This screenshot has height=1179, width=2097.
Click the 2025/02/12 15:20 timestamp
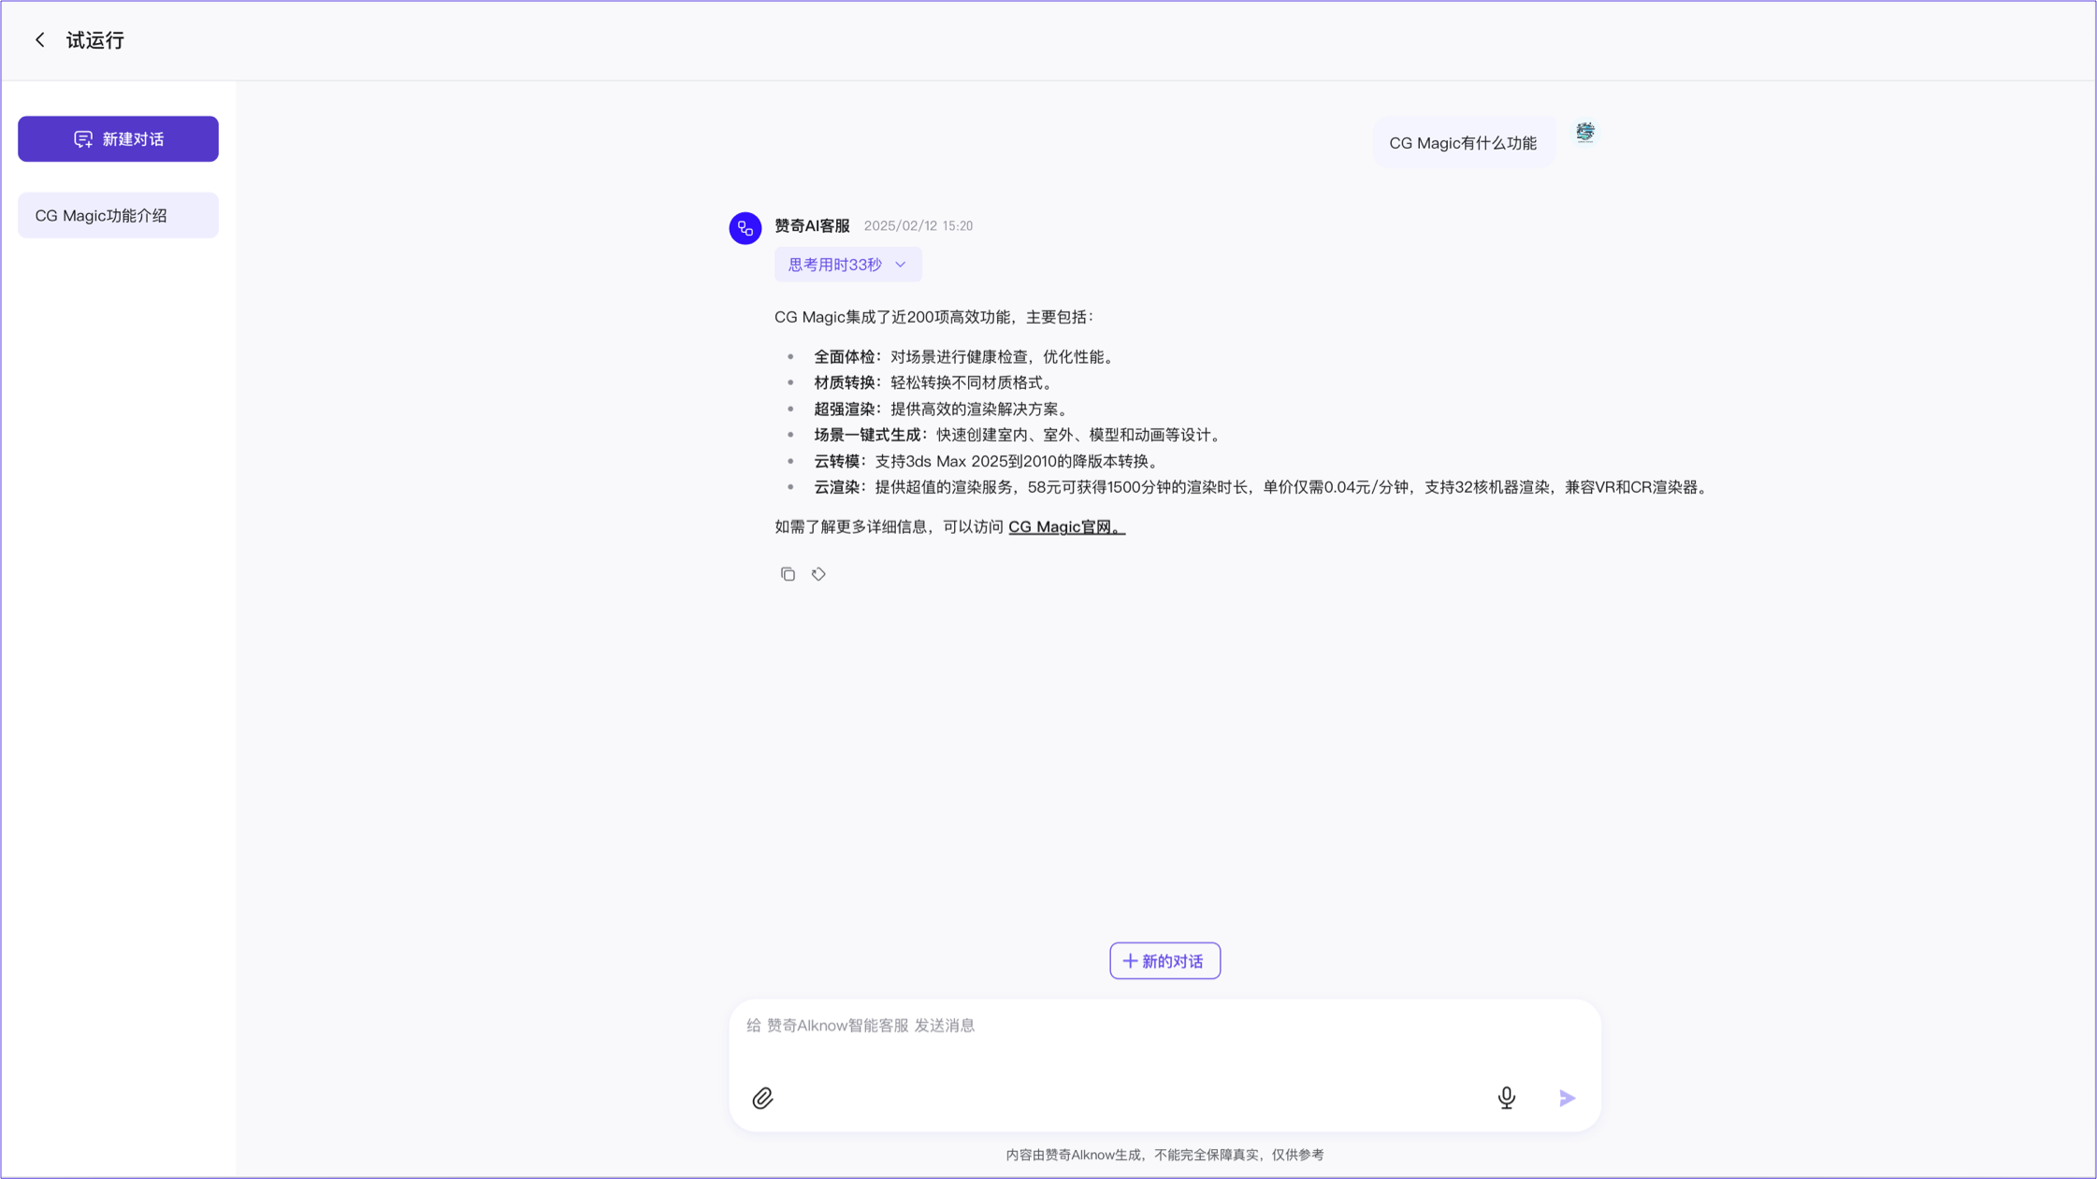(x=918, y=226)
